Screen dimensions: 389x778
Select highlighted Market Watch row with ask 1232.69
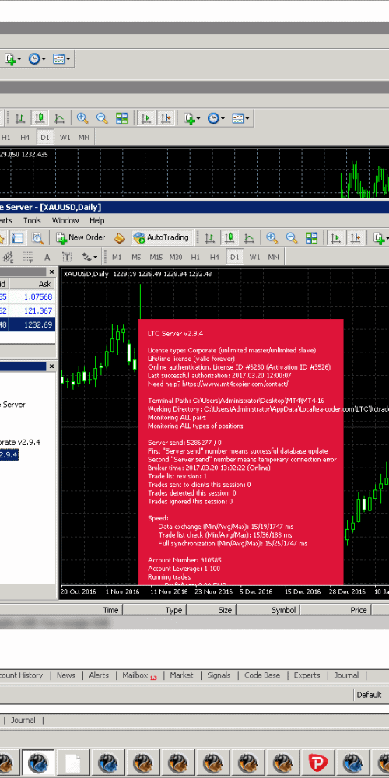(x=28, y=324)
